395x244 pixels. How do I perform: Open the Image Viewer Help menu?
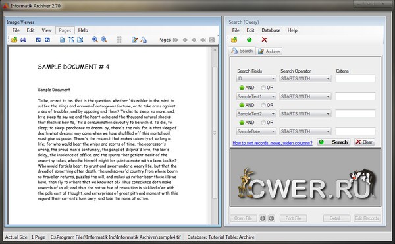pyautogui.click(x=83, y=30)
